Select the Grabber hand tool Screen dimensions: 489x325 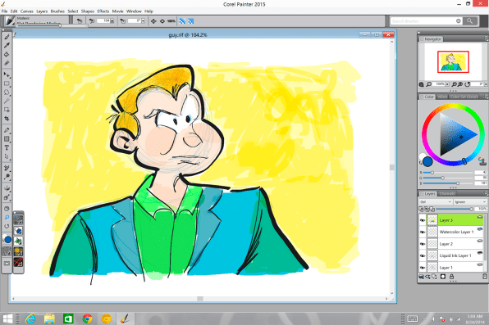click(7, 209)
